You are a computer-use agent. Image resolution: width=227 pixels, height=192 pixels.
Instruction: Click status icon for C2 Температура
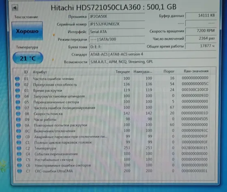(x=19, y=148)
